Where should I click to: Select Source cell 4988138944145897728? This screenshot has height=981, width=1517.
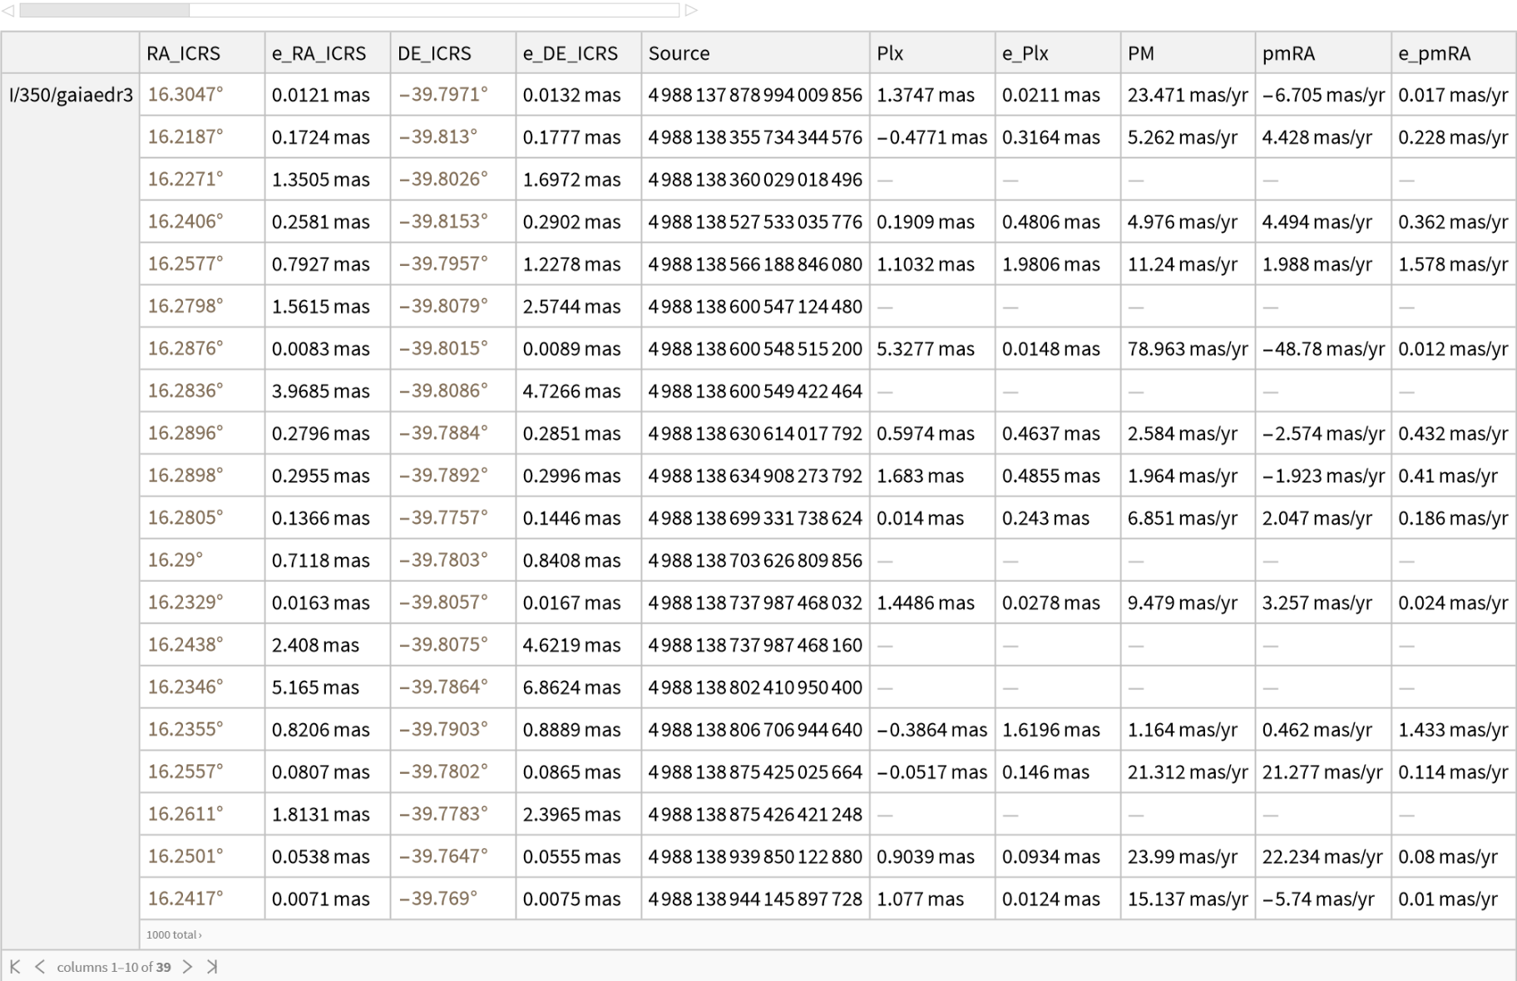pyautogui.click(x=754, y=899)
